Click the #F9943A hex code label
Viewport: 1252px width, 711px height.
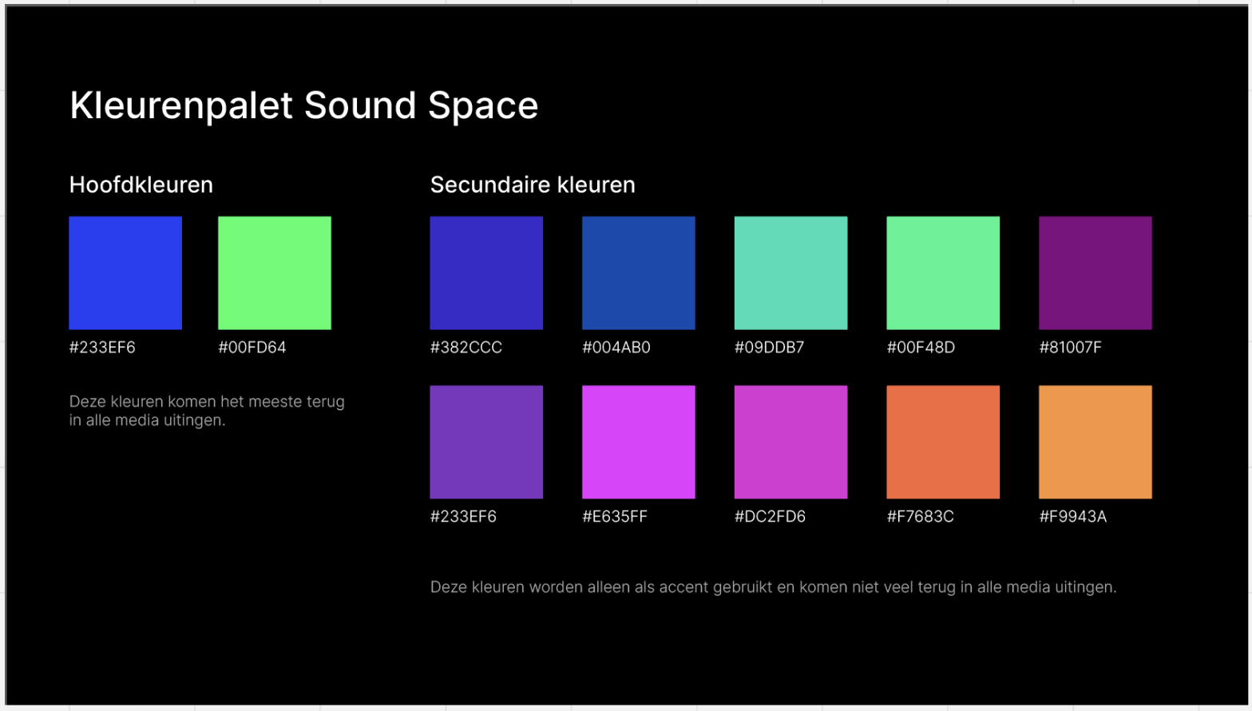[1072, 517]
